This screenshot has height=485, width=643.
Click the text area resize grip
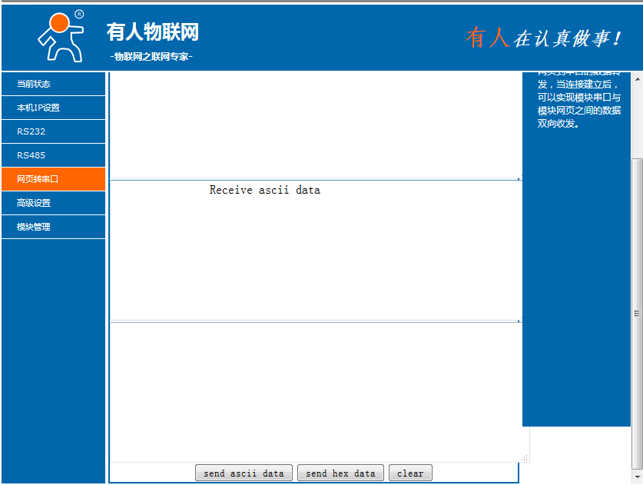pos(525,457)
